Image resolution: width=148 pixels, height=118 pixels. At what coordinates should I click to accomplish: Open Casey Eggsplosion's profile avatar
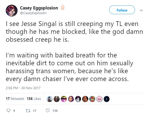tap(12, 10)
